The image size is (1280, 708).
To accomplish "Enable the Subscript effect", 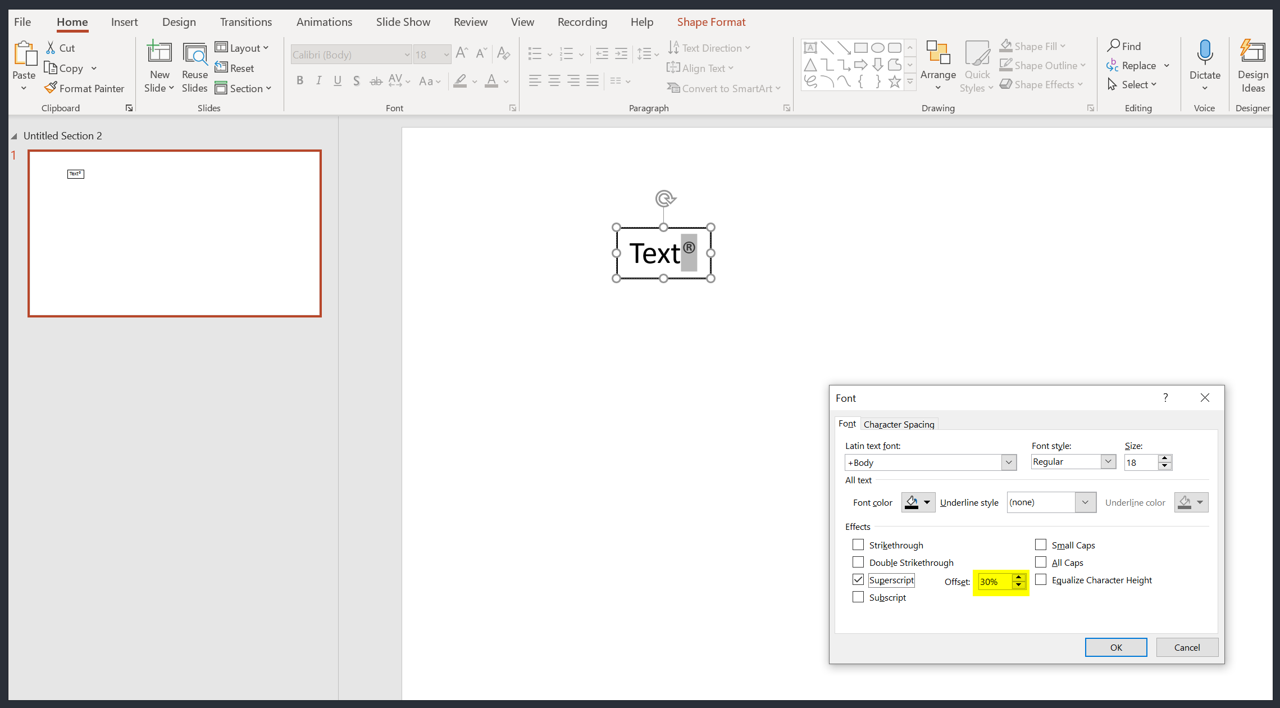I will pyautogui.click(x=858, y=597).
